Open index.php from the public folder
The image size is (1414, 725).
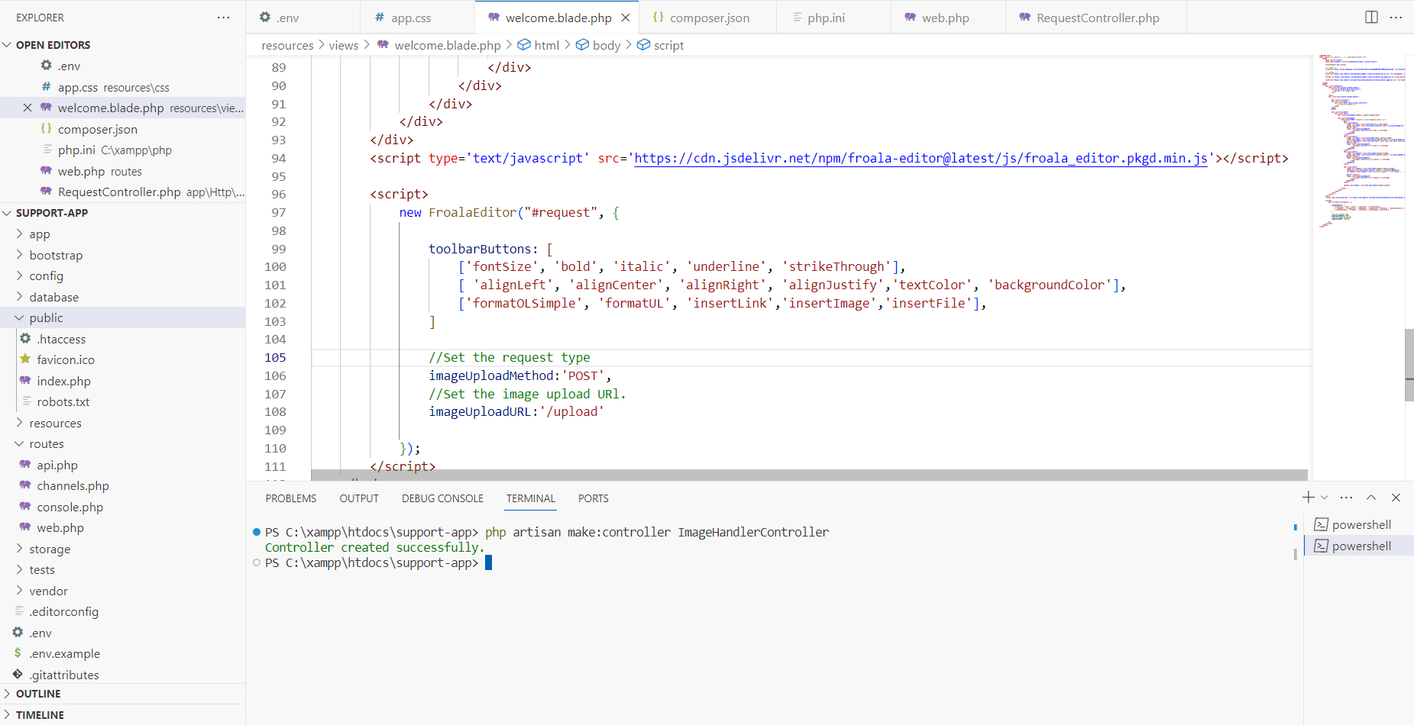coord(64,381)
